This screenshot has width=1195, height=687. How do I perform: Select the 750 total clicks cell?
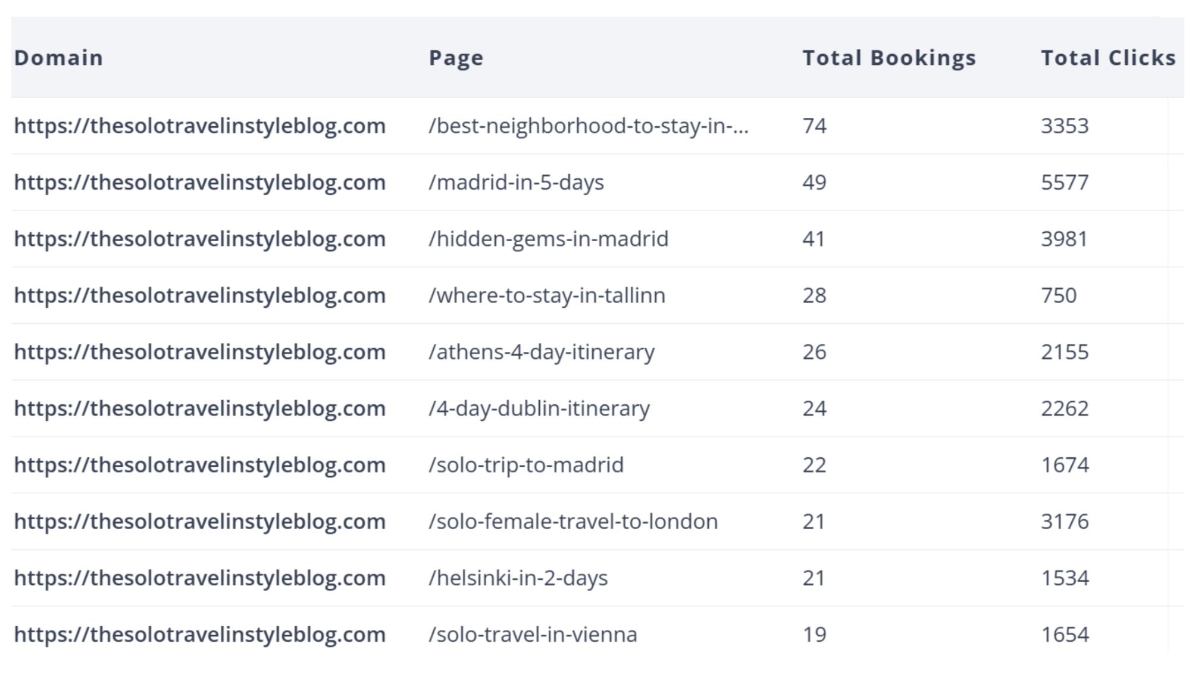click(1059, 295)
